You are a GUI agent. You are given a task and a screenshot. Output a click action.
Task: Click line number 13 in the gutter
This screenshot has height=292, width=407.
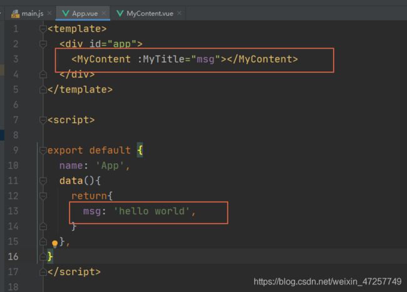(x=14, y=211)
